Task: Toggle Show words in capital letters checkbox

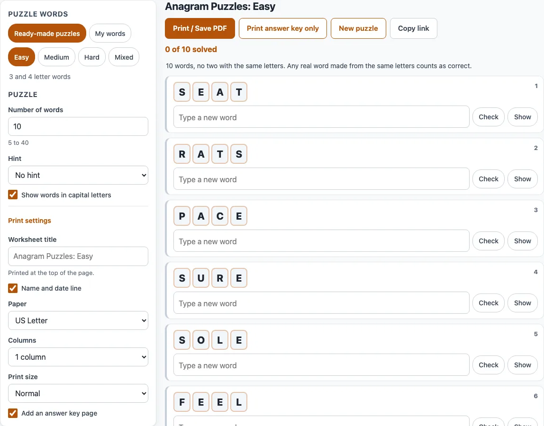Action: point(13,195)
